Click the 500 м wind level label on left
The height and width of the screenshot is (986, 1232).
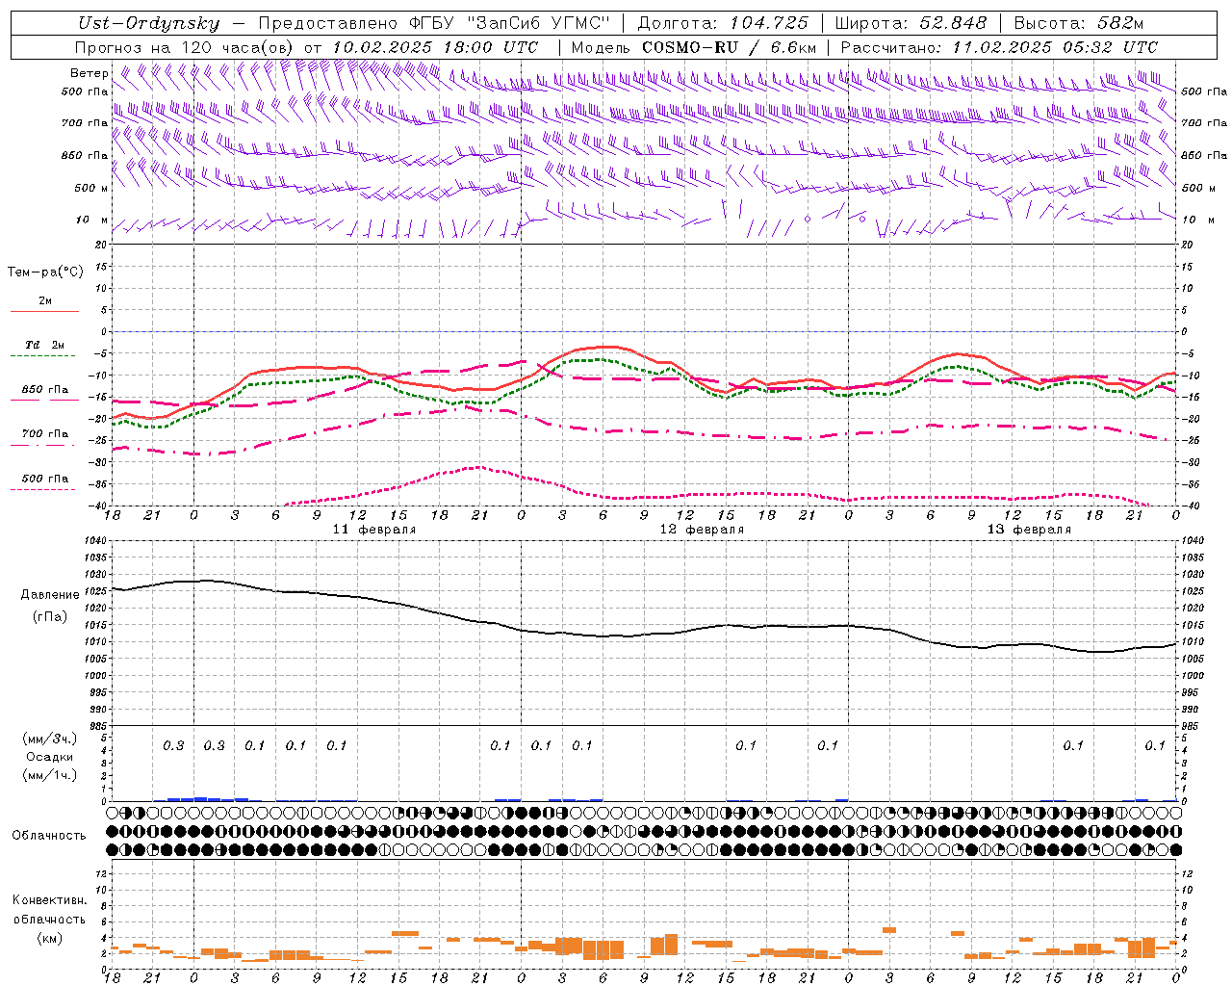[x=91, y=188]
